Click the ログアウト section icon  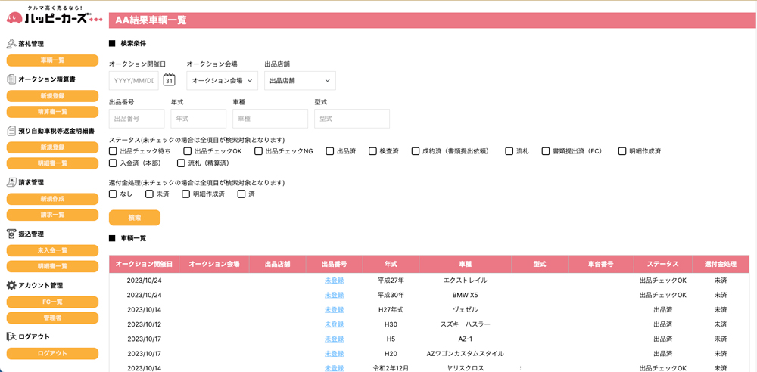pyautogui.click(x=11, y=336)
